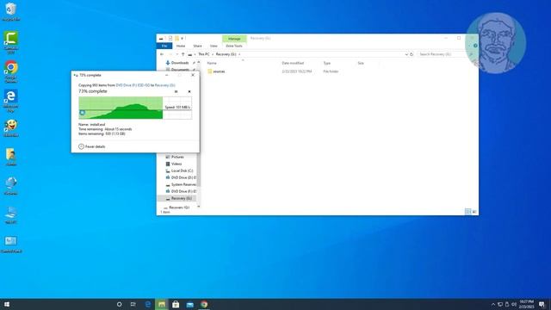This screenshot has height=310, width=551.
Task: Open Pictures in the navigation pane
Action: [x=177, y=157]
